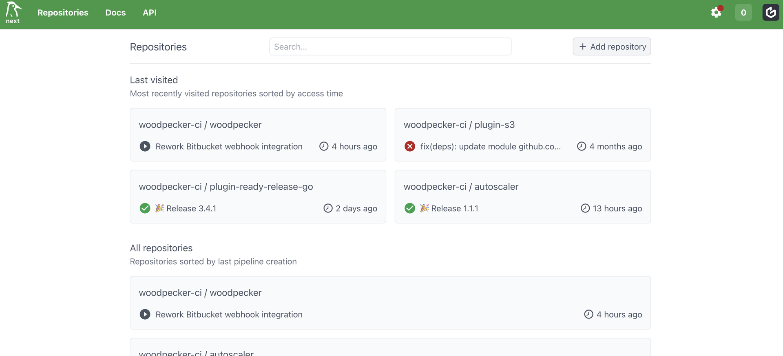Click 'fix(deps): update module github.co...' commit message
Screen dimensions: 783x356
coord(491,146)
